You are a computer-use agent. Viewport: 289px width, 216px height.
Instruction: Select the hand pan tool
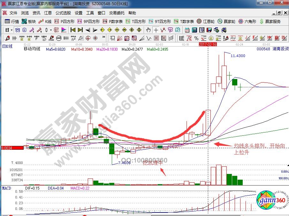tap(148, 30)
